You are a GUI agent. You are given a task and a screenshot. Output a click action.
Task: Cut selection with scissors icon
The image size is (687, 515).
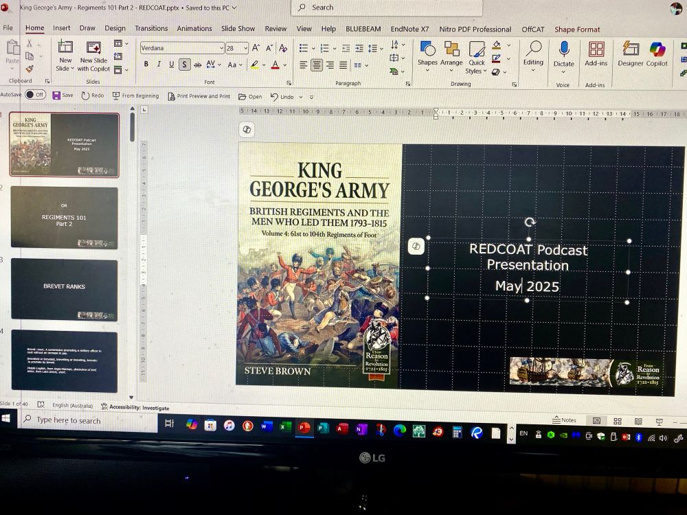pos(30,43)
